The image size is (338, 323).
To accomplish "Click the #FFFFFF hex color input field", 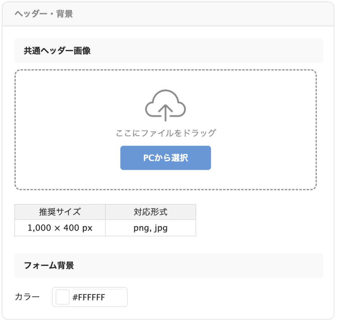I will pyautogui.click(x=98, y=297).
